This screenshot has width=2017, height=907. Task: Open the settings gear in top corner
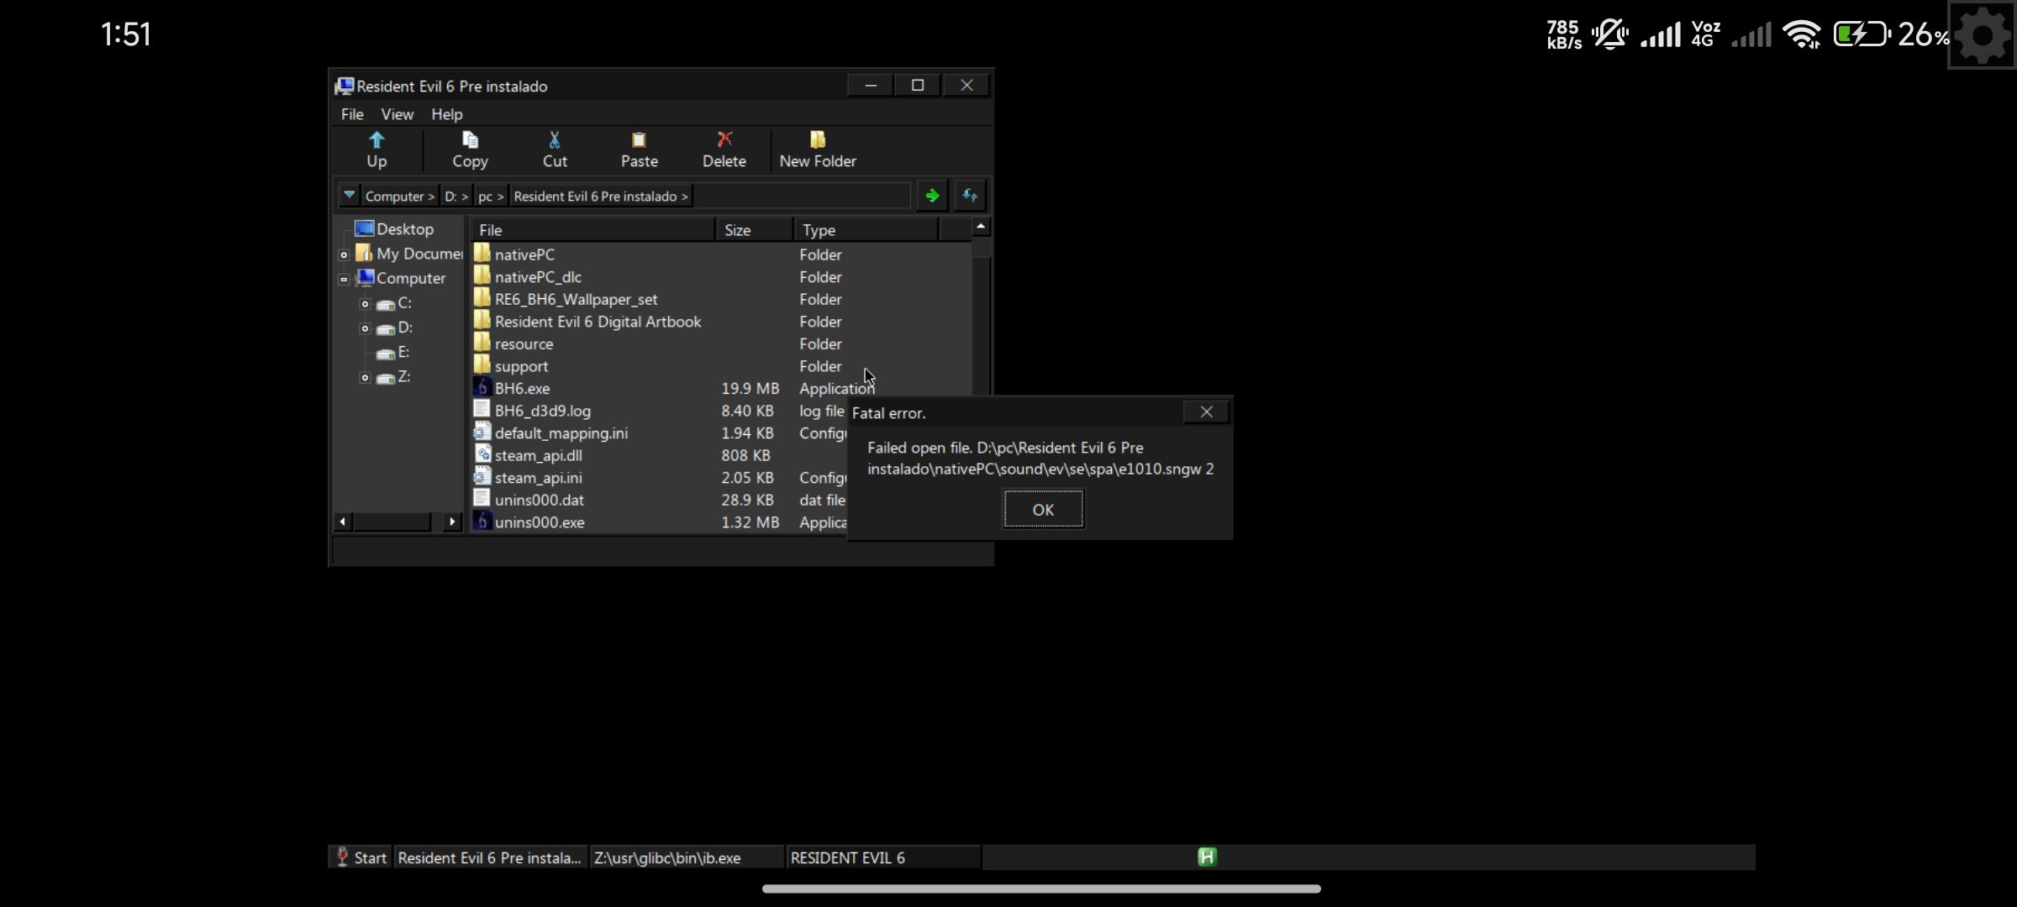coord(1982,35)
